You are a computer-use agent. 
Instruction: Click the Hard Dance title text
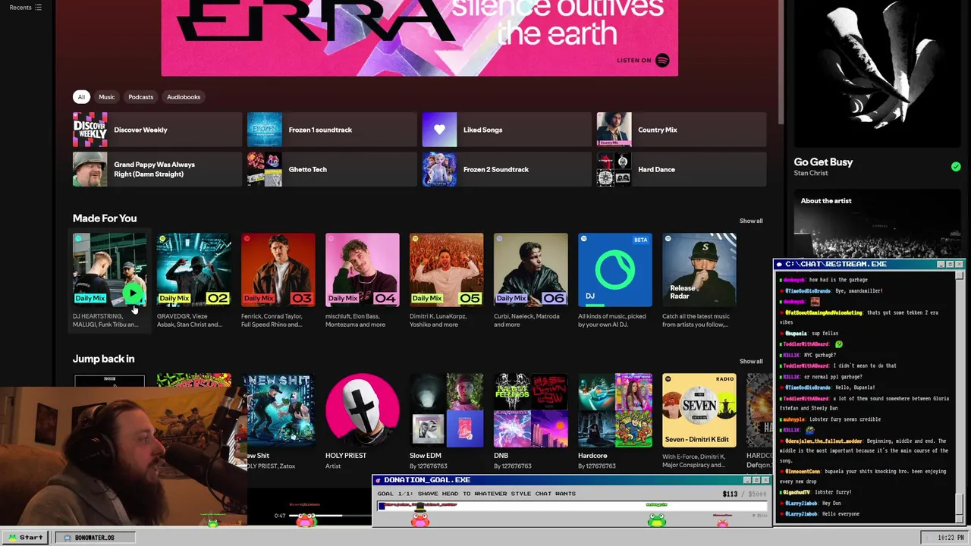click(x=656, y=169)
